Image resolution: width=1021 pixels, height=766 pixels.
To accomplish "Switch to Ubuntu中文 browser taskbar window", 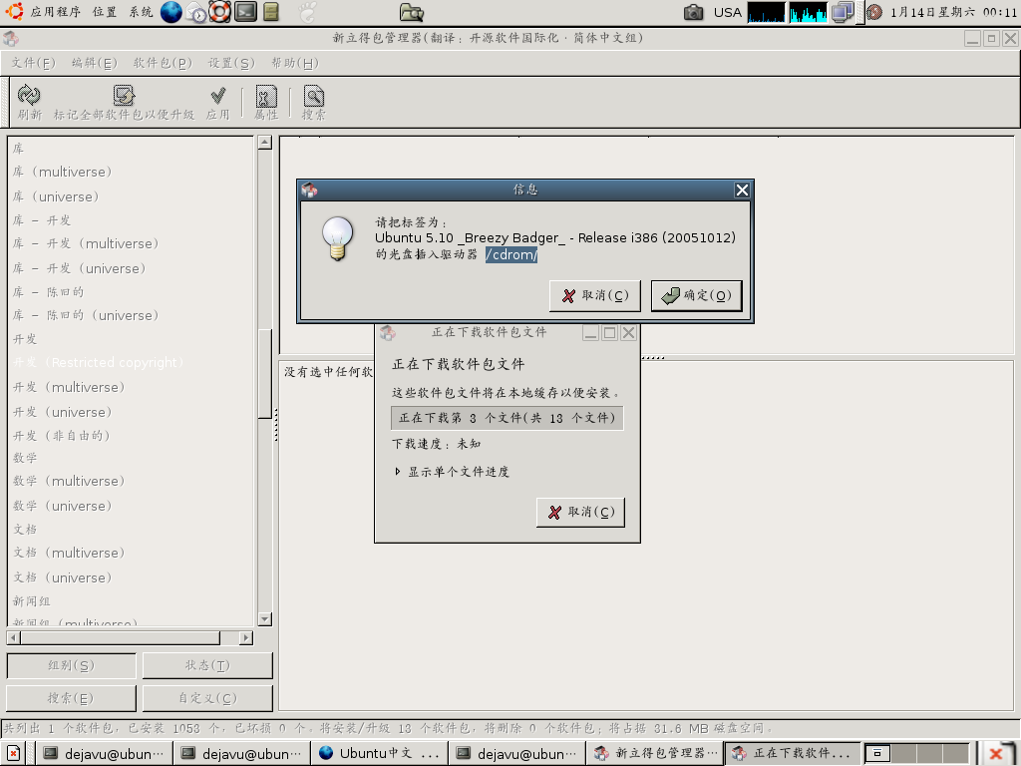I will pyautogui.click(x=379, y=754).
